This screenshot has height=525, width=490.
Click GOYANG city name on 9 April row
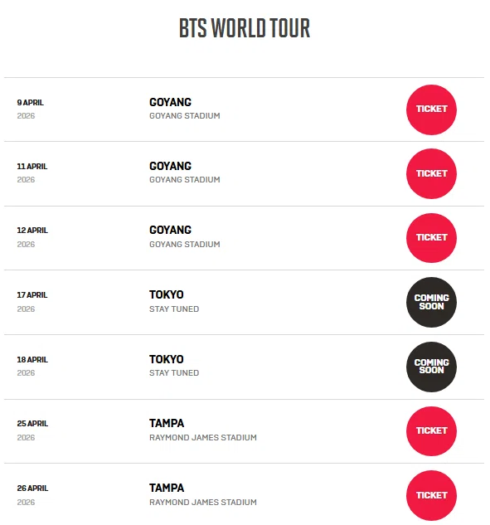click(170, 102)
